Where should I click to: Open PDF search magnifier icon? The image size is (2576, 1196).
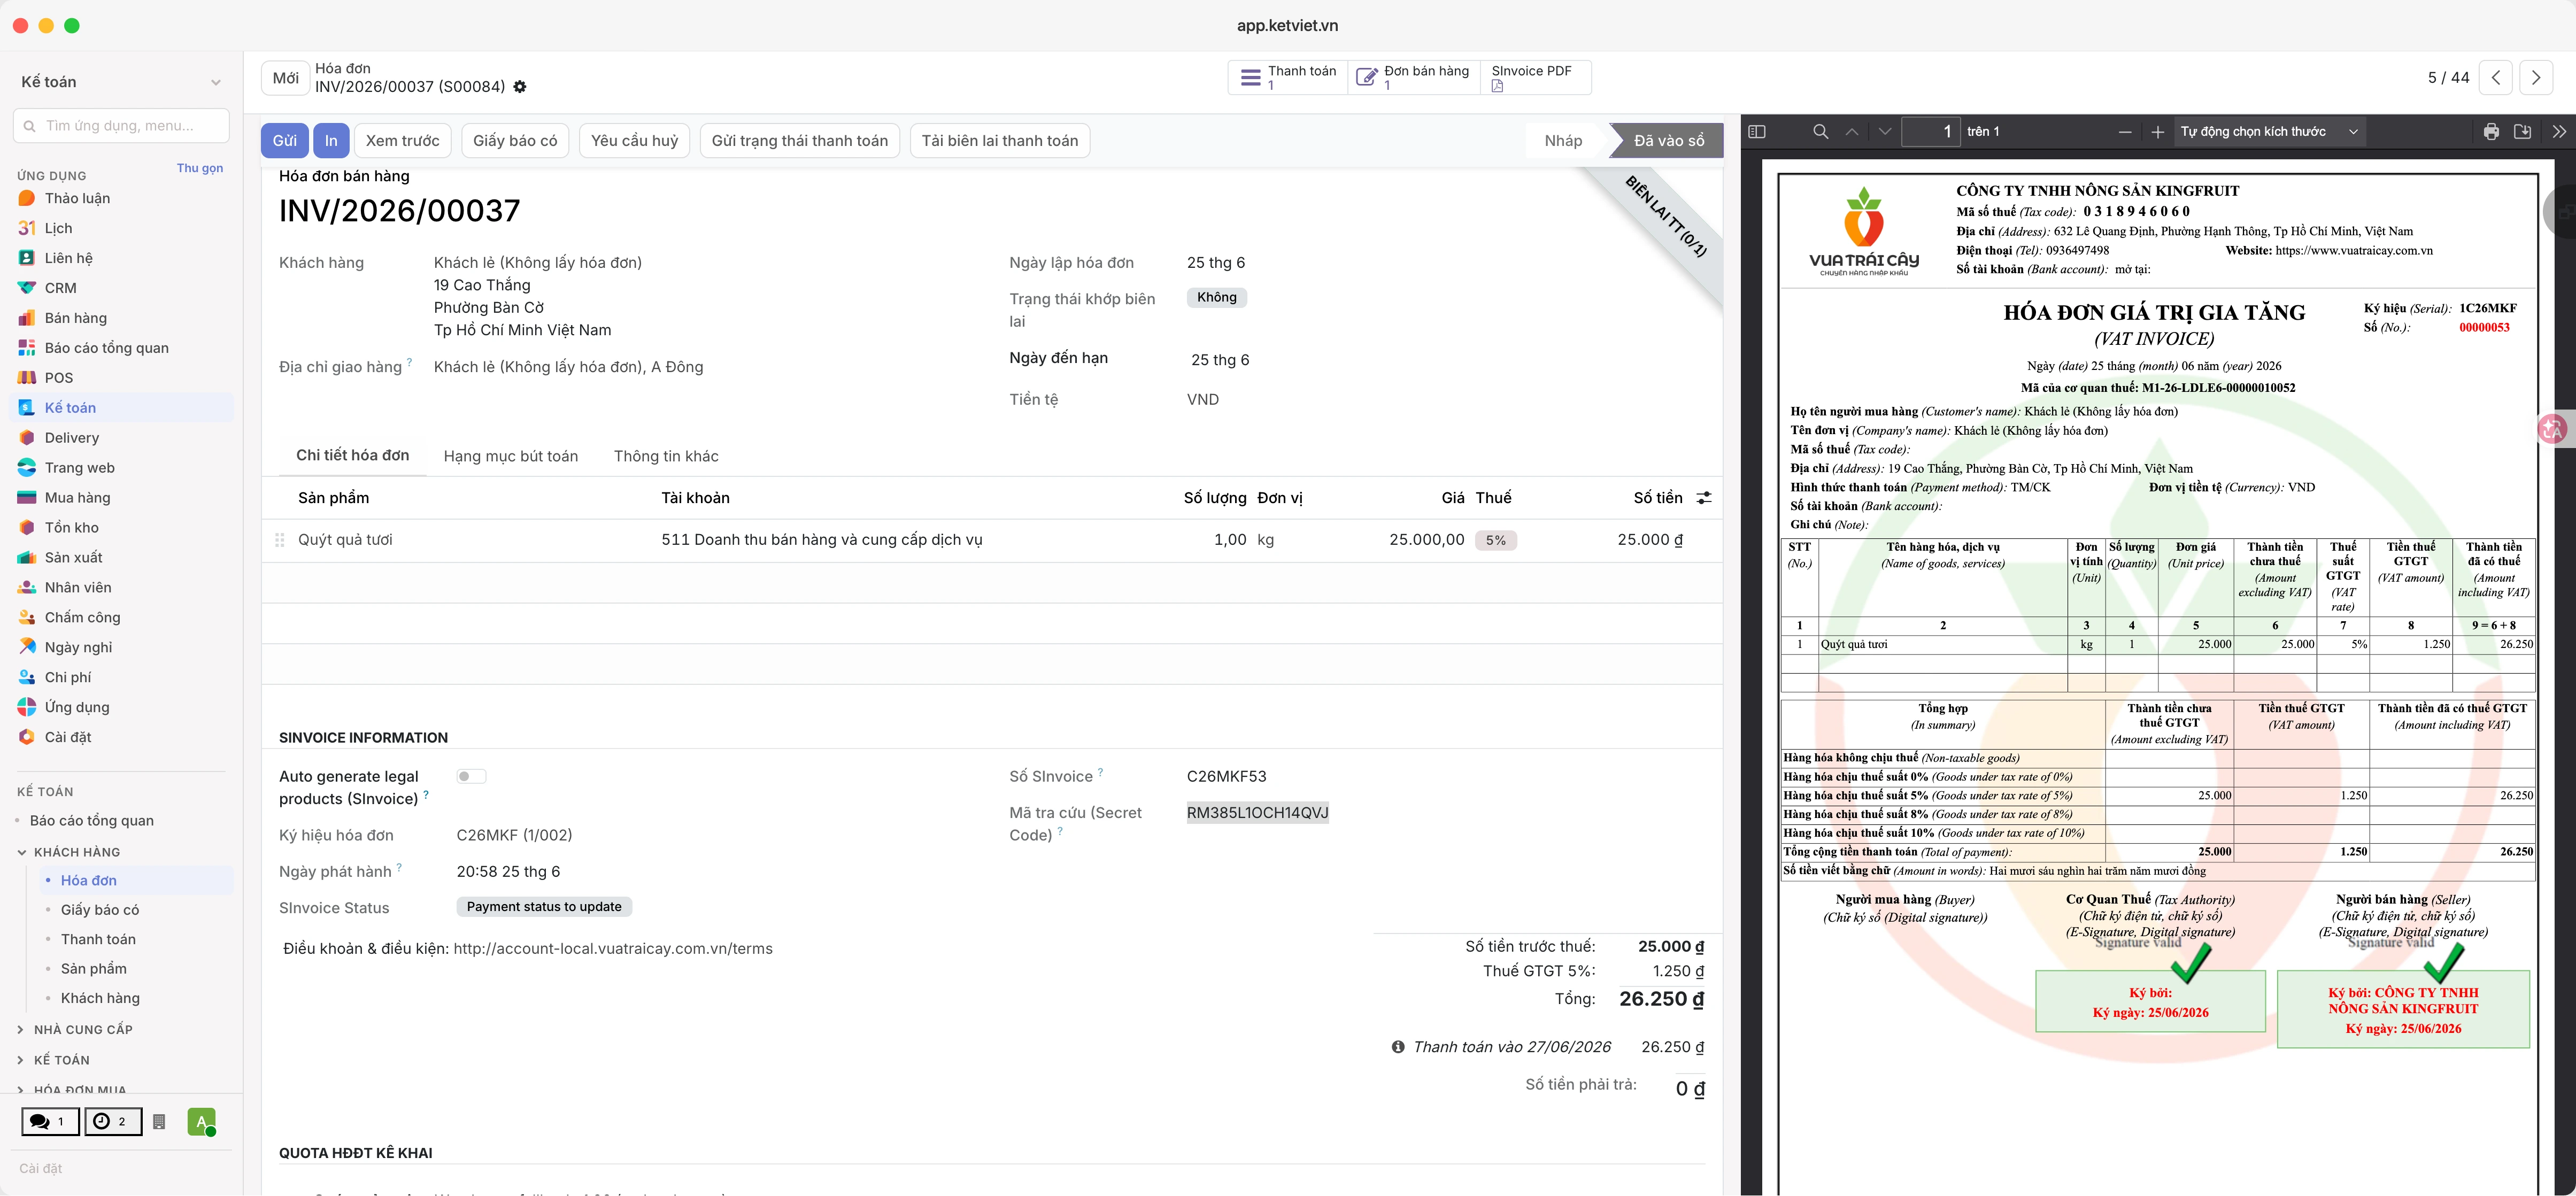pos(1821,131)
